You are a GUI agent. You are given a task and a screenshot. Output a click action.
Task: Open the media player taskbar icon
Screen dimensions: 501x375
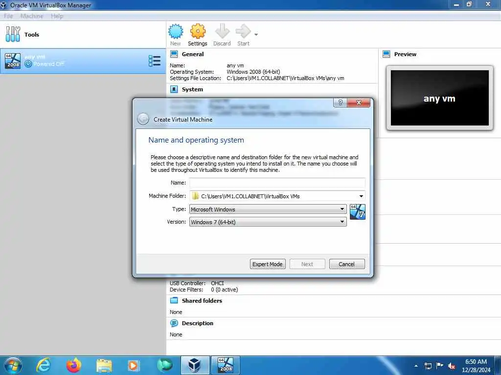click(133, 366)
